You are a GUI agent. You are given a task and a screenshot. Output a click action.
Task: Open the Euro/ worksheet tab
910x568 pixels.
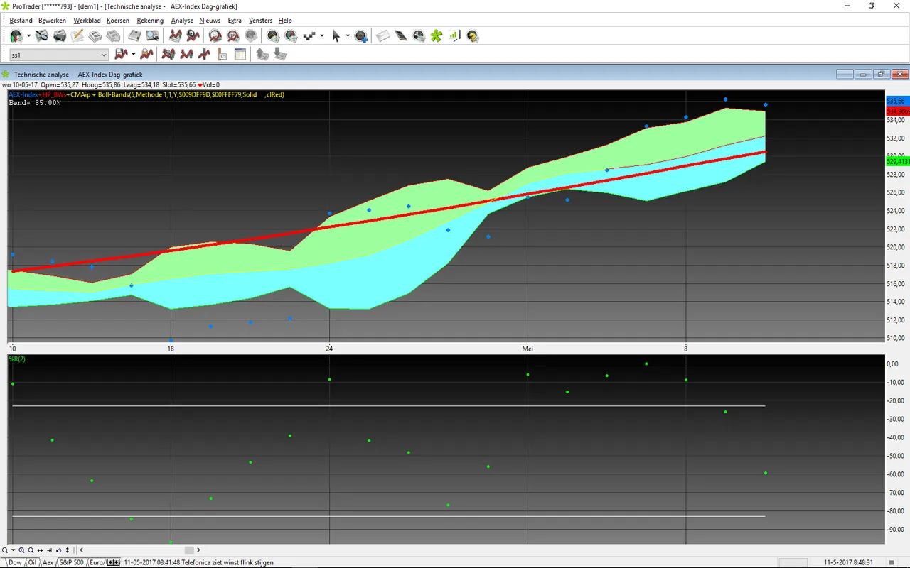(x=97, y=562)
